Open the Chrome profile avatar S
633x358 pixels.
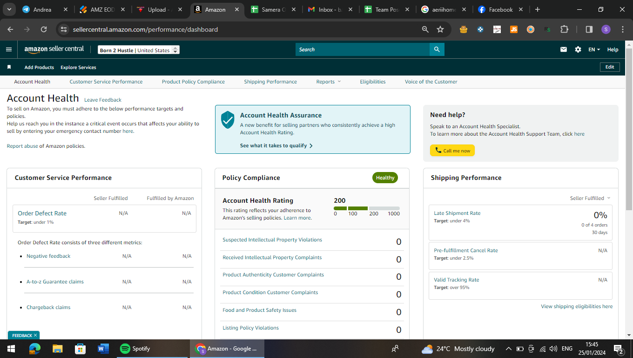(x=606, y=29)
